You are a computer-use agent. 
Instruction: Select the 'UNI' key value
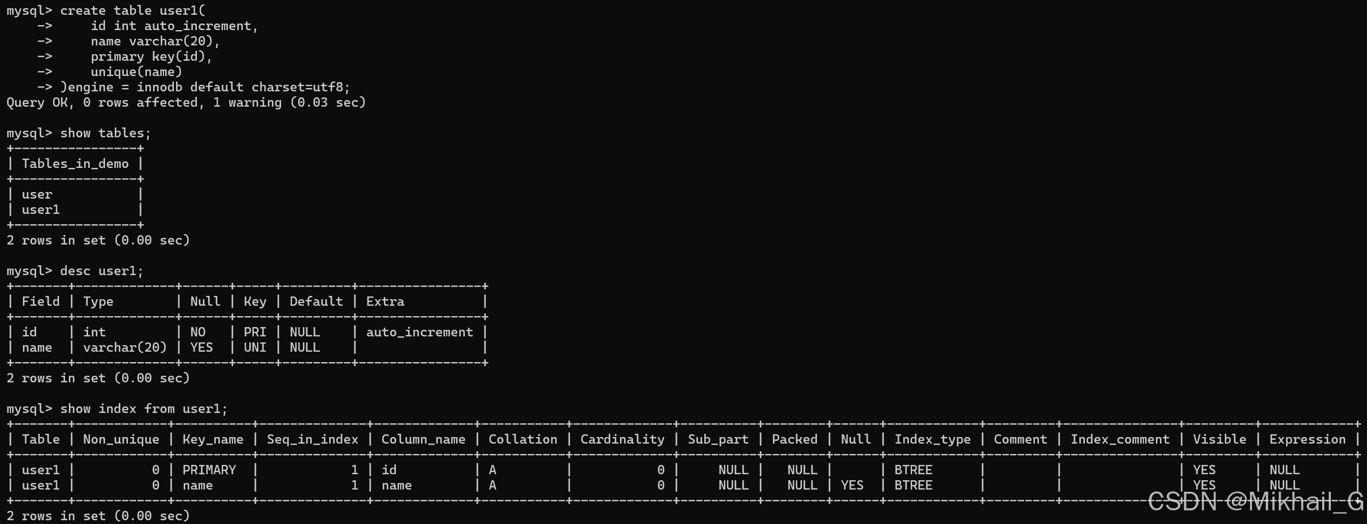pyautogui.click(x=255, y=347)
